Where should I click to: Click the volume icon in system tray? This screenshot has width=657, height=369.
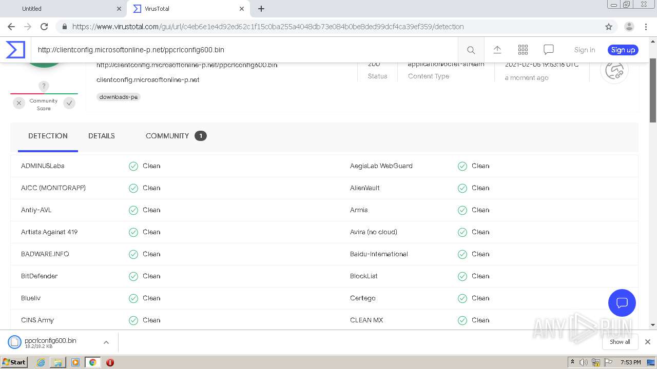pos(584,362)
